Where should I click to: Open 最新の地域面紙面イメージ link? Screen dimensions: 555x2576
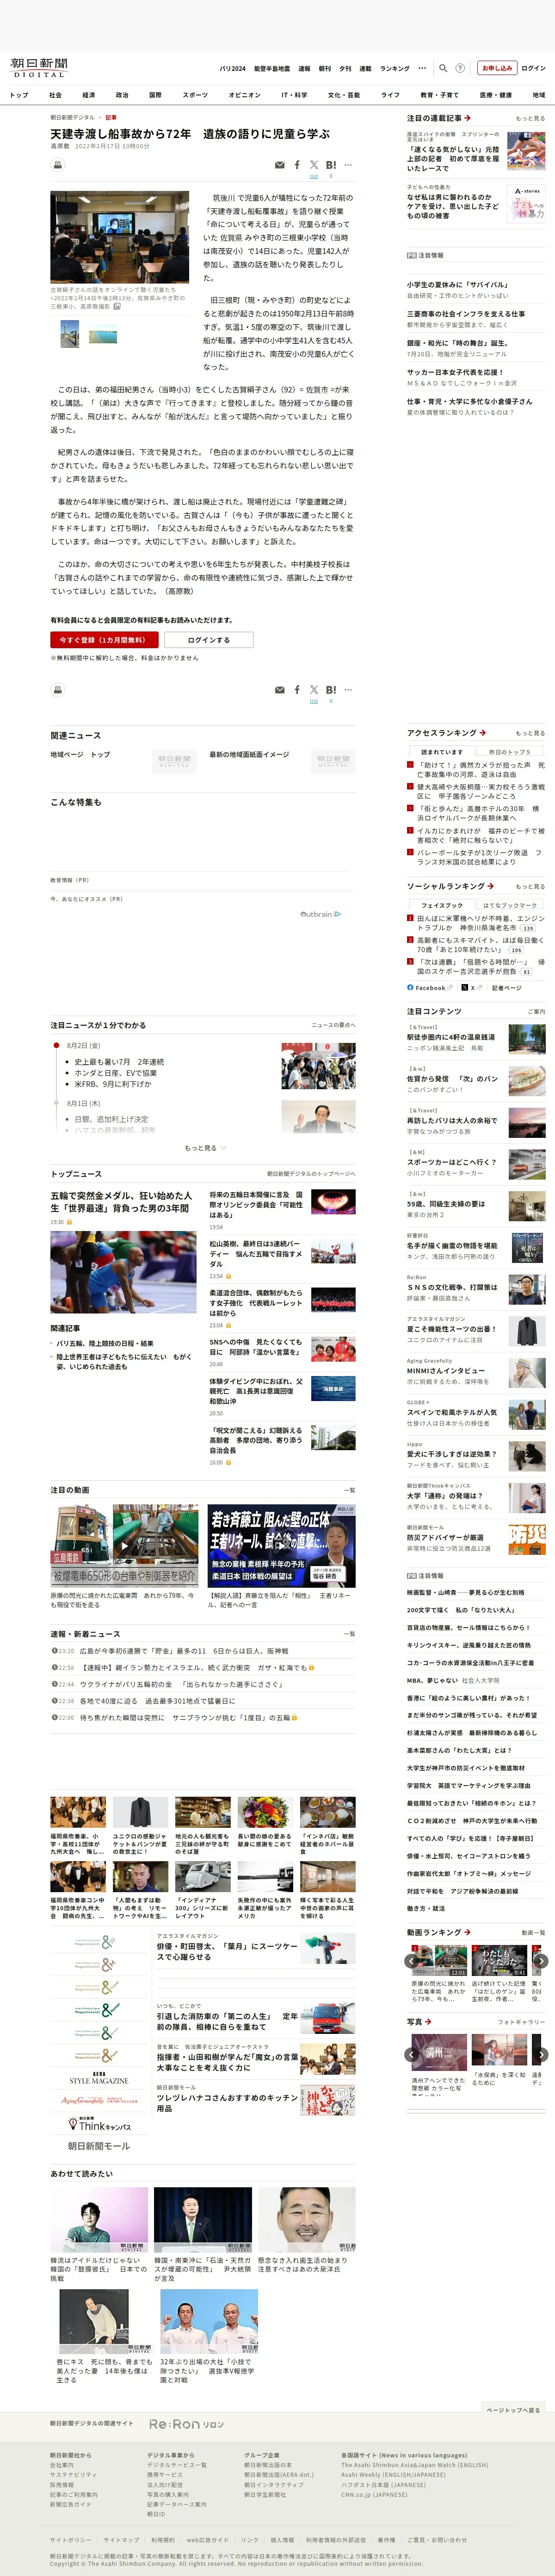[x=250, y=755]
